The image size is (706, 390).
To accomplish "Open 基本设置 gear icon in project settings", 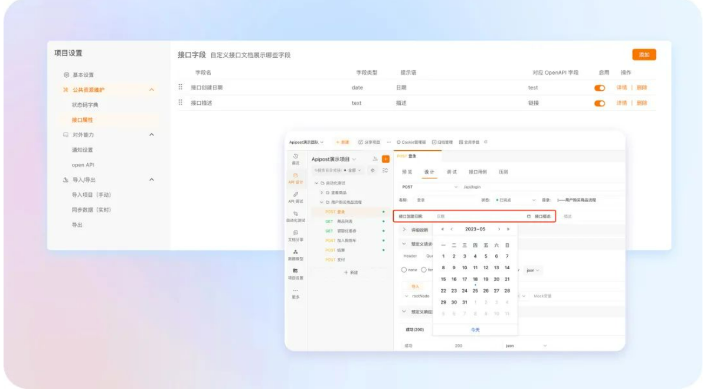I will click(x=66, y=75).
